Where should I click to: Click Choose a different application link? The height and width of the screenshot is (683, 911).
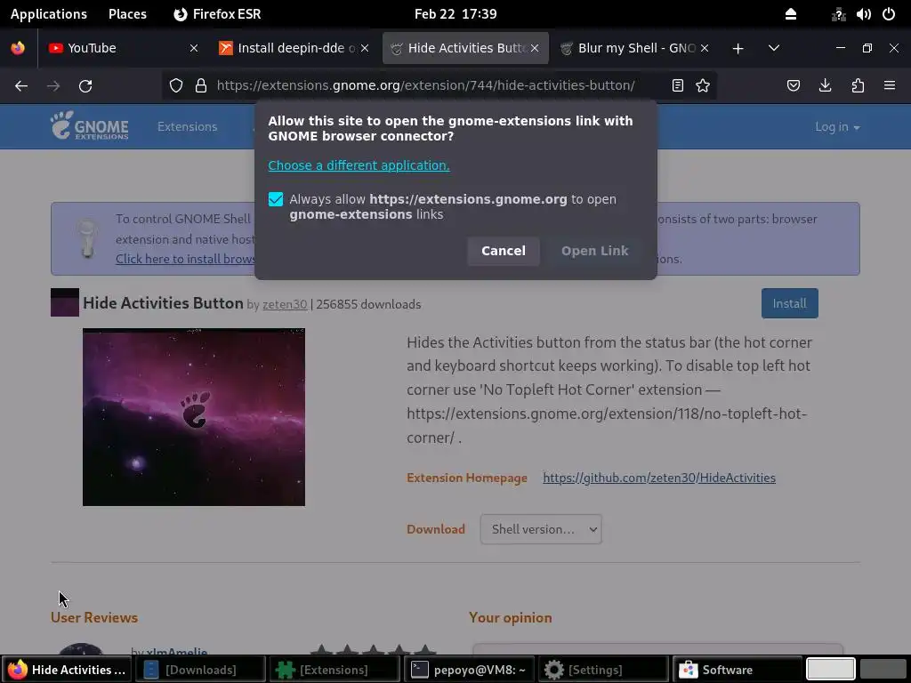click(x=359, y=165)
